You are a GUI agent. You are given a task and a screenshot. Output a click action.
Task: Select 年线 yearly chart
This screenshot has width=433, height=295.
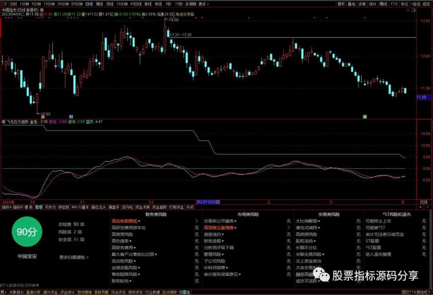click(x=158, y=4)
